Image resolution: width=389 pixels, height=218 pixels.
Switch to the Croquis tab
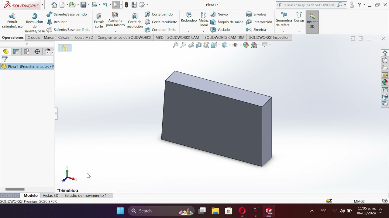(33, 38)
